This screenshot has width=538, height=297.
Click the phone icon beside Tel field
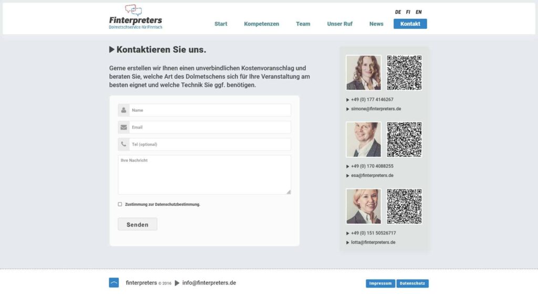123,144
